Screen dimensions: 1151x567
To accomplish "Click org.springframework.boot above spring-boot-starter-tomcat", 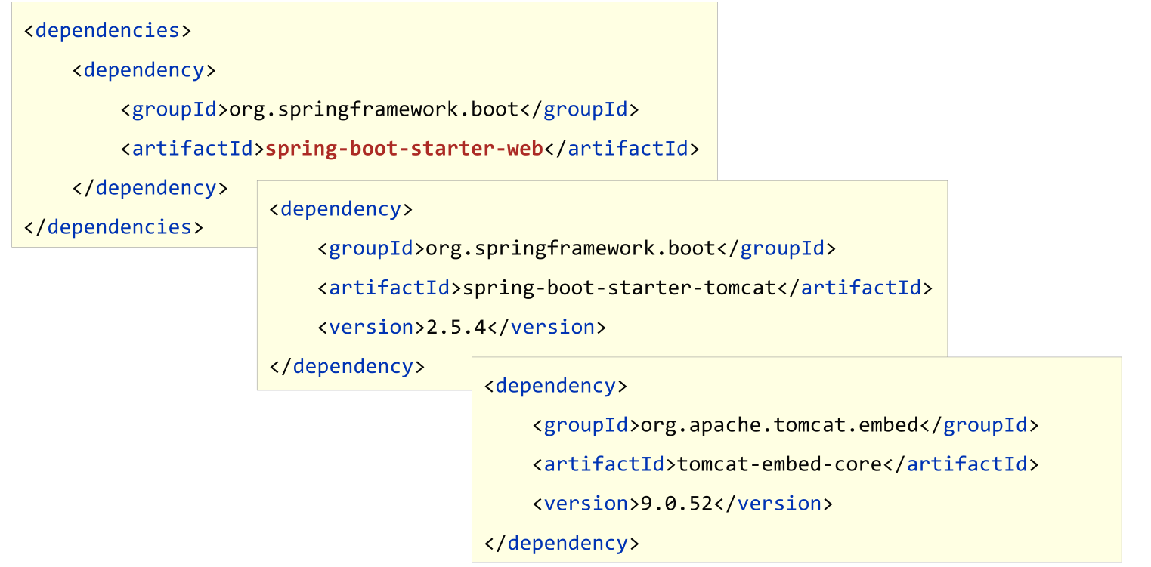I will (x=571, y=248).
